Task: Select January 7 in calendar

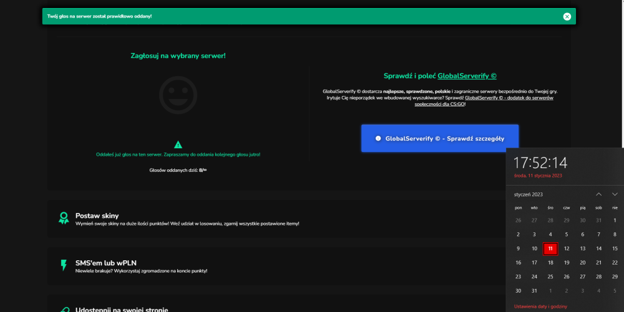Action: (x=598, y=235)
